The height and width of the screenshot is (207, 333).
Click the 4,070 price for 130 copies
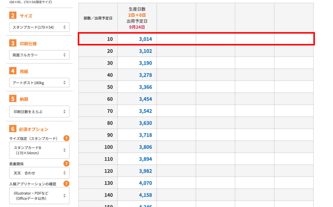[x=145, y=183]
